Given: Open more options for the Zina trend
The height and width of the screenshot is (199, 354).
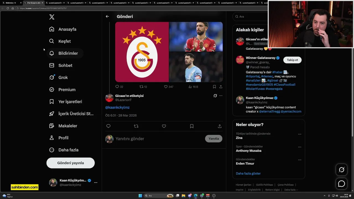Looking at the screenshot, I should click(300, 134).
